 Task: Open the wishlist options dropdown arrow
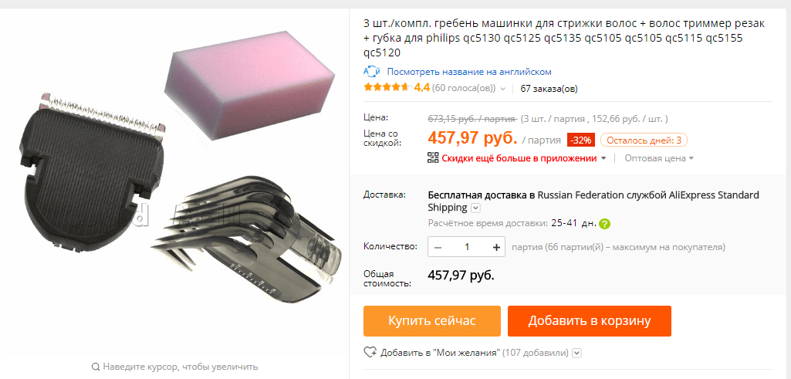point(577,353)
